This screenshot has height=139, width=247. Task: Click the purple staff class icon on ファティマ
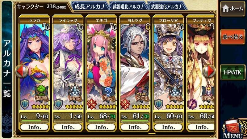pyautogui.click(x=192, y=104)
